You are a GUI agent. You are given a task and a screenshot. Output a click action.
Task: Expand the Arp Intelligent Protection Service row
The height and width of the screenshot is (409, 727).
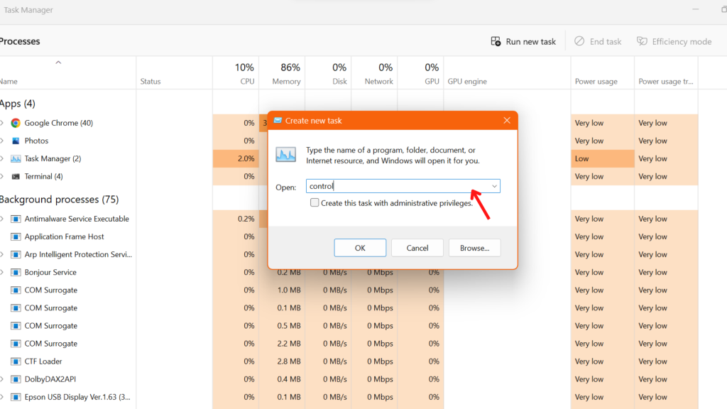pyautogui.click(x=2, y=255)
